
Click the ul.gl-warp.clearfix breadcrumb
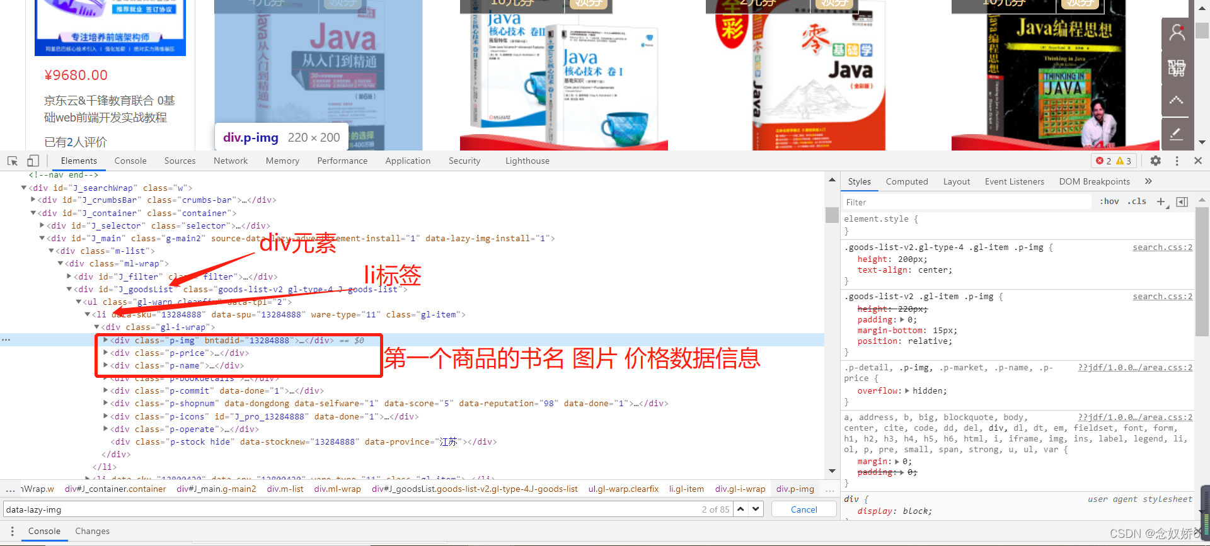click(x=623, y=489)
